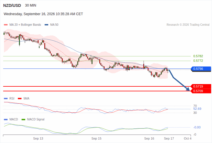Click the RSI value 52.69 label
Image resolution: width=212 pixels, height=143 pixels.
pos(197,109)
